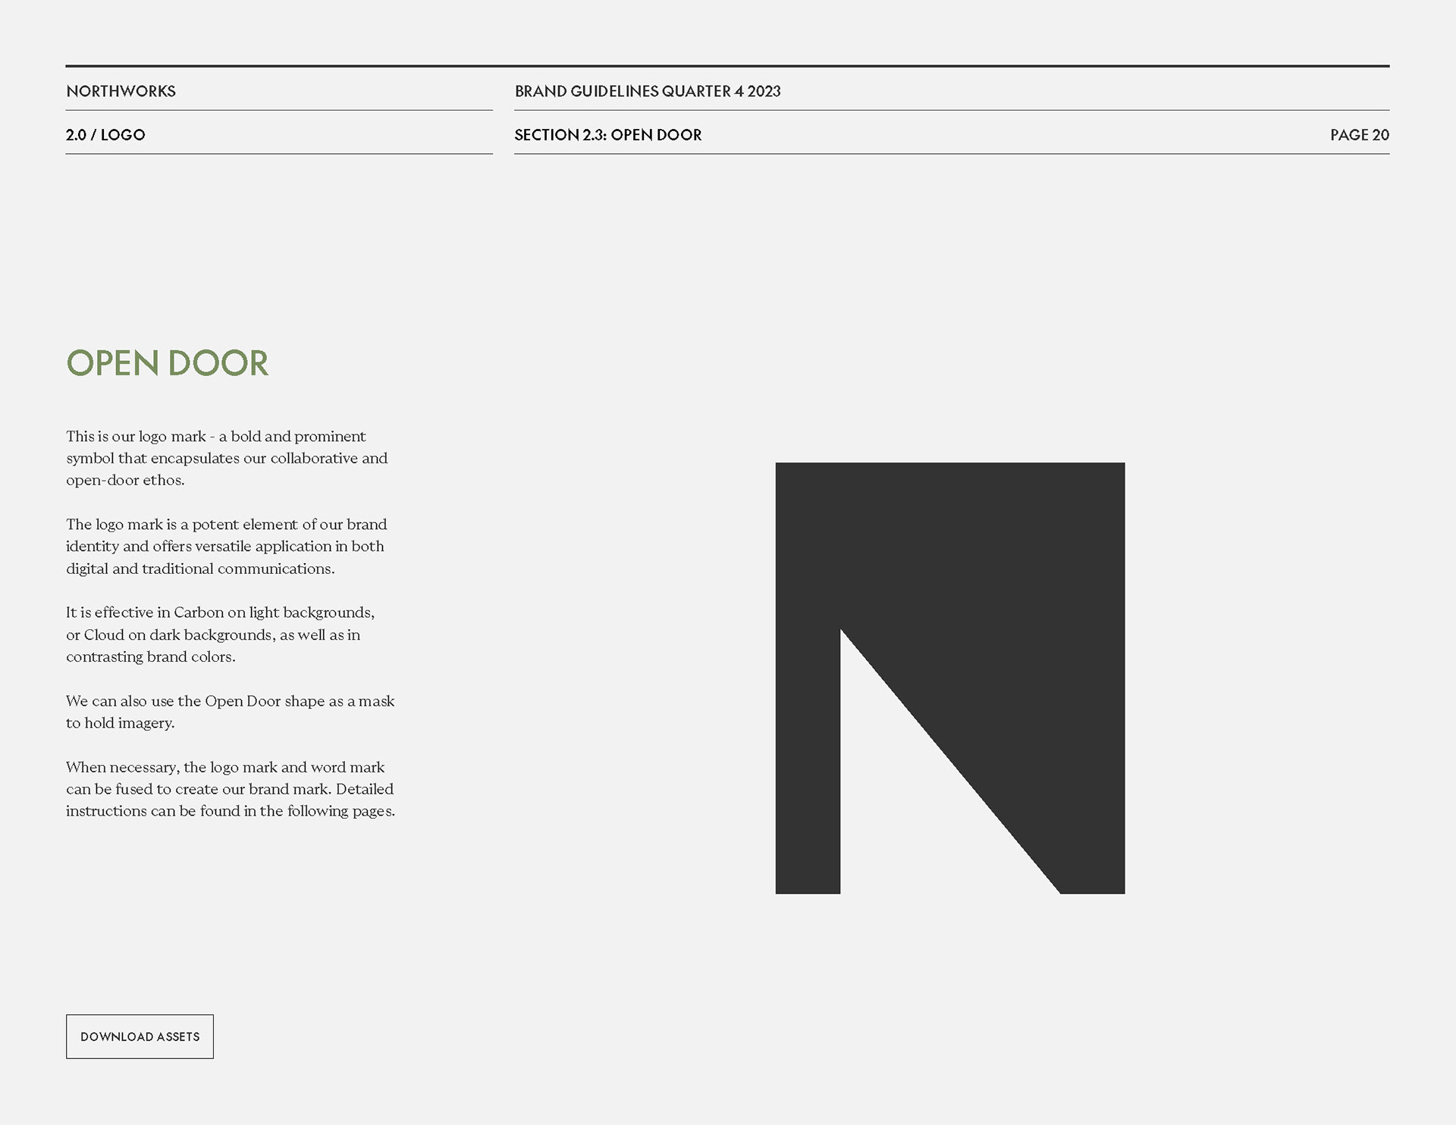Click the thick top horizontal rule
The image size is (1456, 1125).
727,66
